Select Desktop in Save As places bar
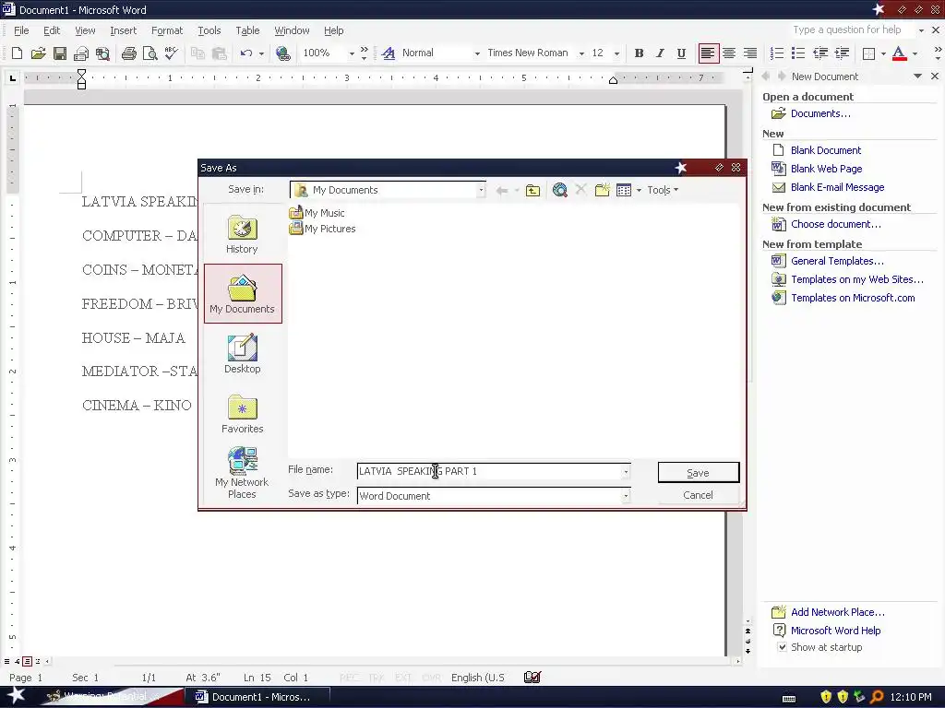This screenshot has width=945, height=708. (243, 354)
